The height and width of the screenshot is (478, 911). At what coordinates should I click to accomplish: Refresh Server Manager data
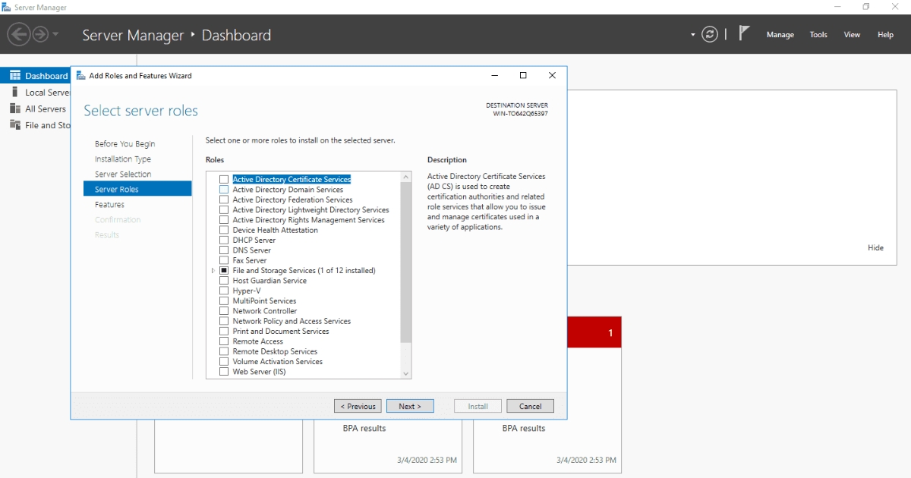710,33
